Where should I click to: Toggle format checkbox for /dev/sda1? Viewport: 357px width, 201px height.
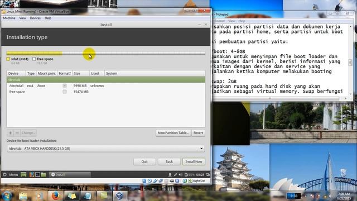pos(65,85)
